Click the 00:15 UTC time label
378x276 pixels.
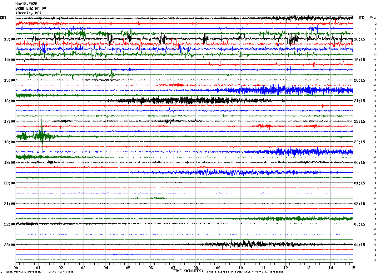coord(360,163)
